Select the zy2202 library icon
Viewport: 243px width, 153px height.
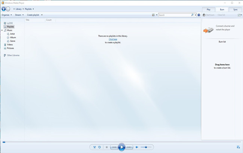[x=5, y=23]
